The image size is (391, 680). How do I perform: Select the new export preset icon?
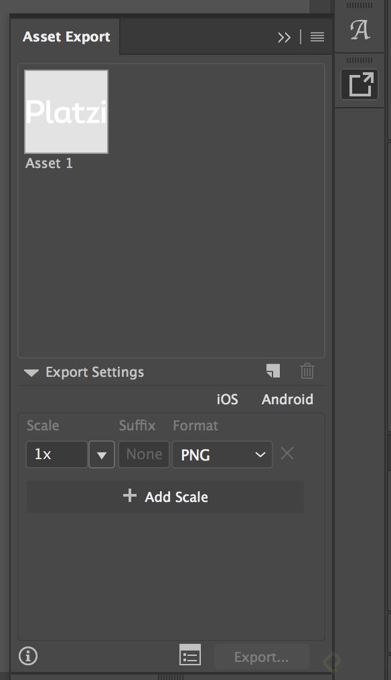coord(272,371)
